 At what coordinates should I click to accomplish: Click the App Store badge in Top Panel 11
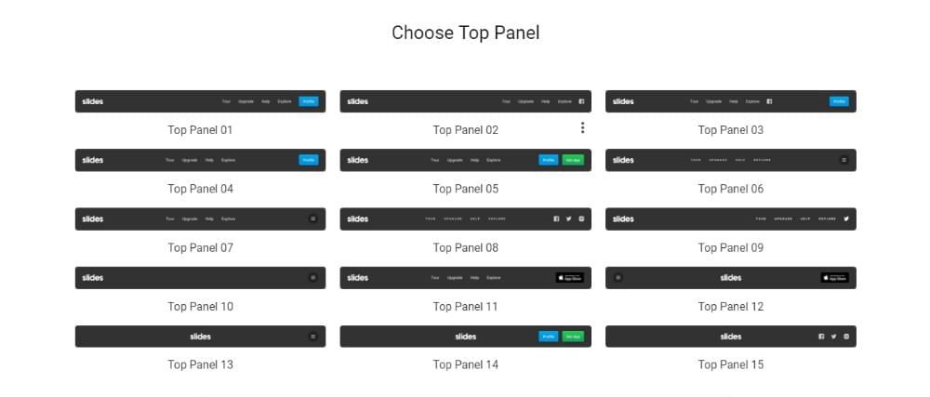(x=569, y=277)
